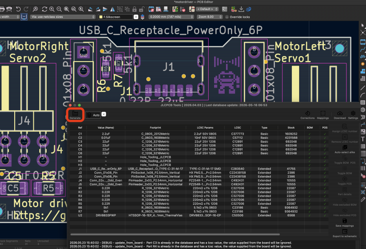Select the Add Text tool
366x249 pixels.
point(363,139)
